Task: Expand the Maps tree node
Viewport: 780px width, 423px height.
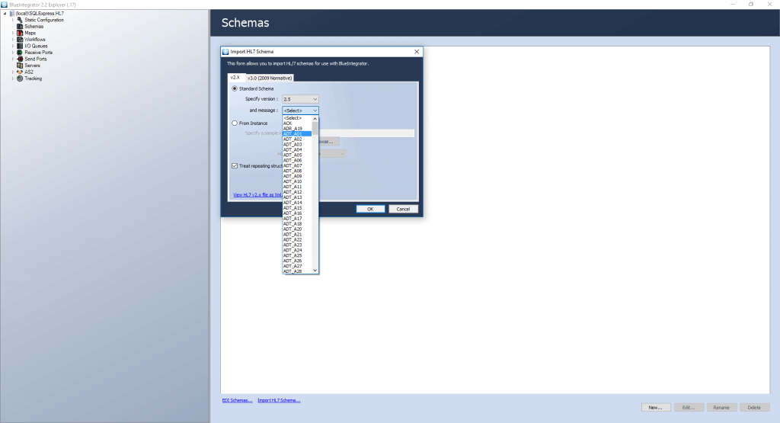Action: point(13,33)
